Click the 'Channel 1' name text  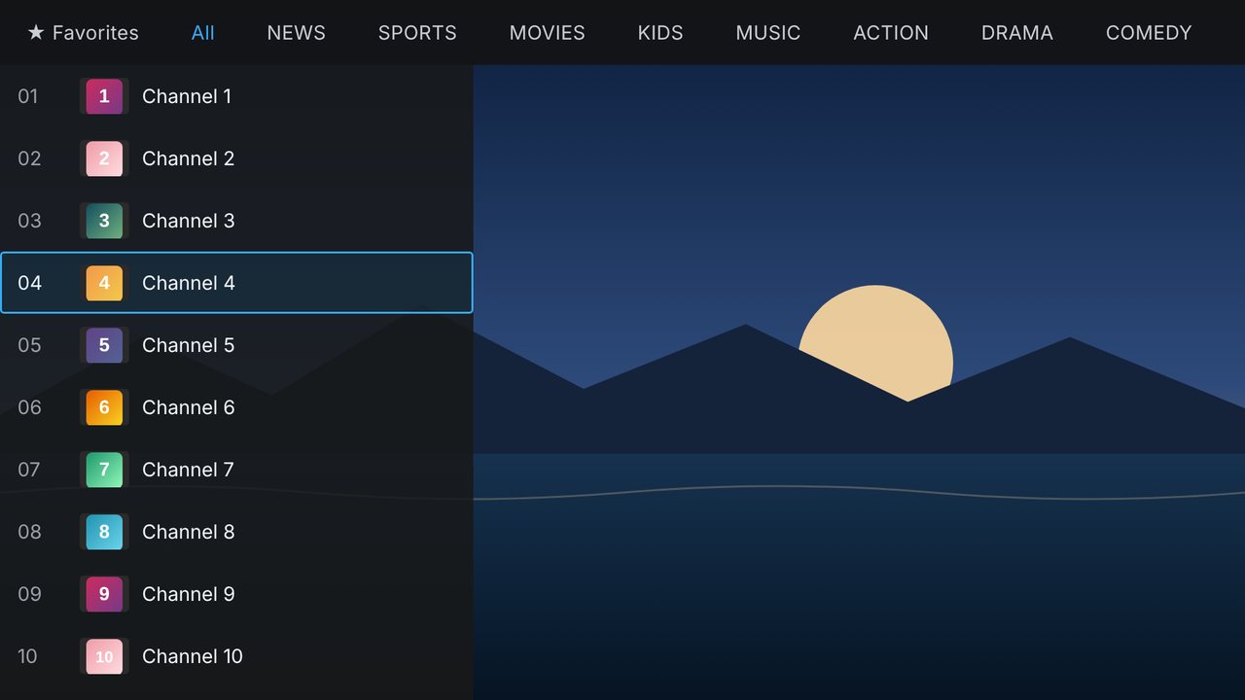[187, 96]
